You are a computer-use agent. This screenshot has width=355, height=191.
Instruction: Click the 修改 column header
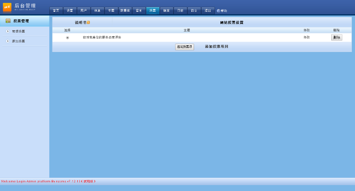(x=306, y=30)
